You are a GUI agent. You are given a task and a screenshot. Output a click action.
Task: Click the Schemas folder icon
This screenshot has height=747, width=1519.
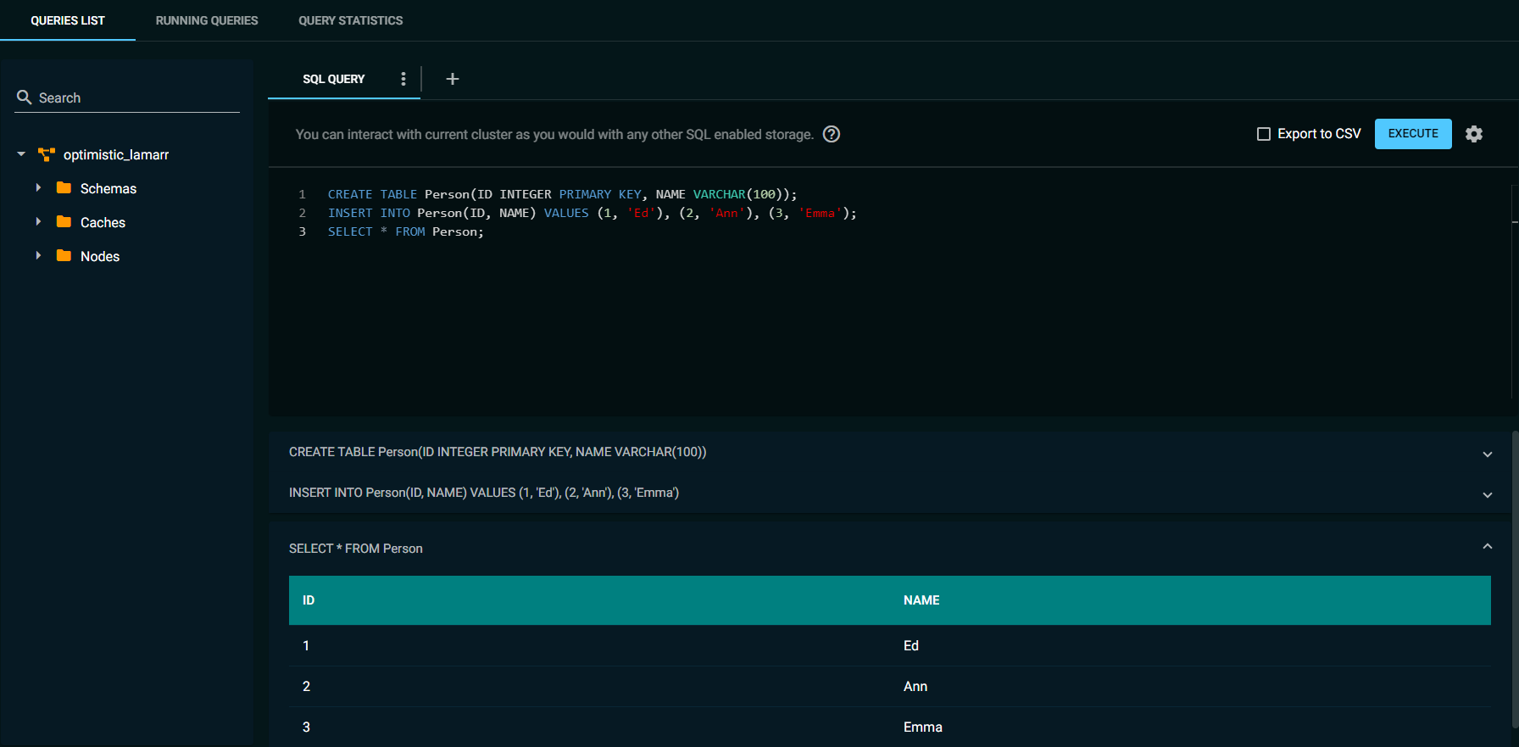64,187
